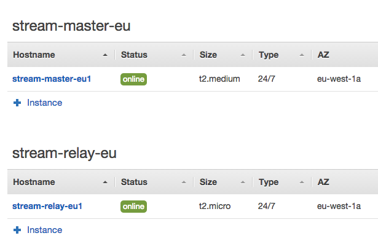Click AZ column header in stream-master-eu table

[323, 55]
